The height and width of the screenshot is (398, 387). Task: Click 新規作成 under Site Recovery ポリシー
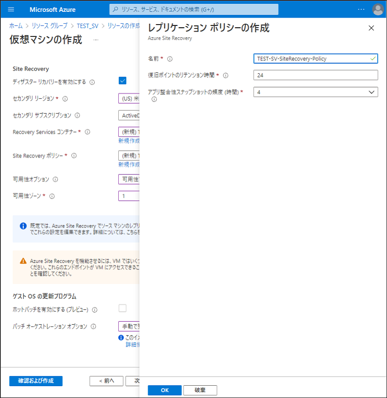129,165
